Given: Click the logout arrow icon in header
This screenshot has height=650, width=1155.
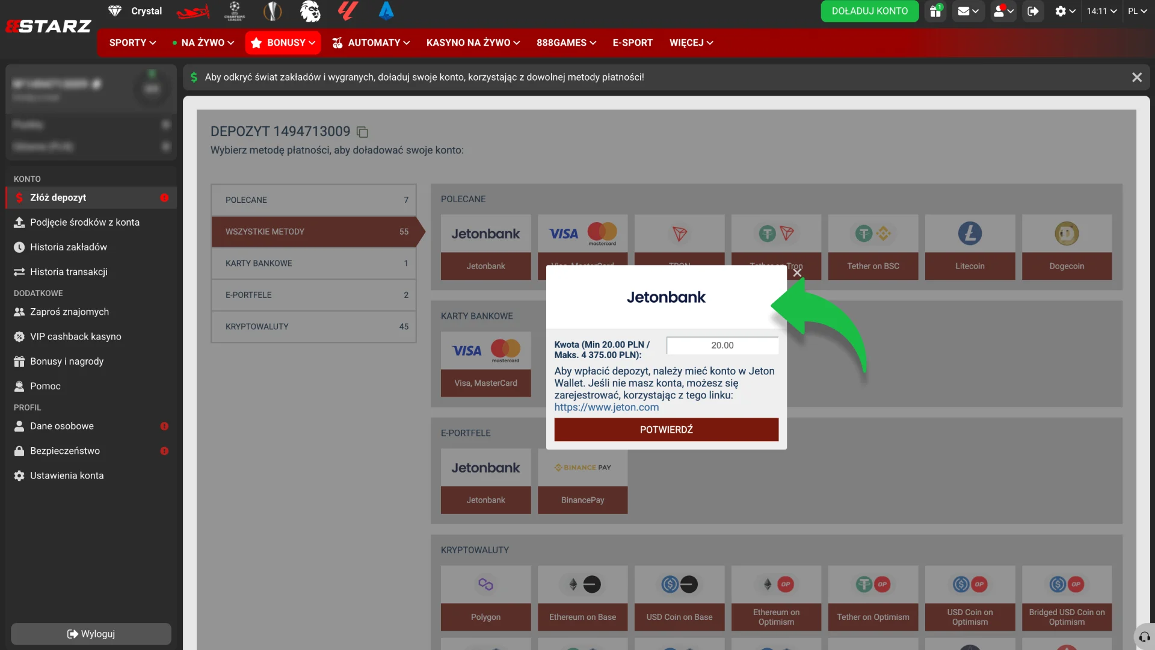Looking at the screenshot, I should pyautogui.click(x=1033, y=11).
